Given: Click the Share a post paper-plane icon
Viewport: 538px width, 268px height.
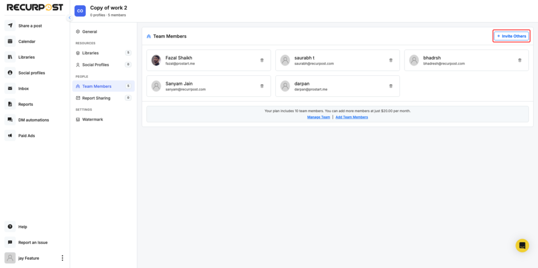Looking at the screenshot, I should (x=10, y=26).
